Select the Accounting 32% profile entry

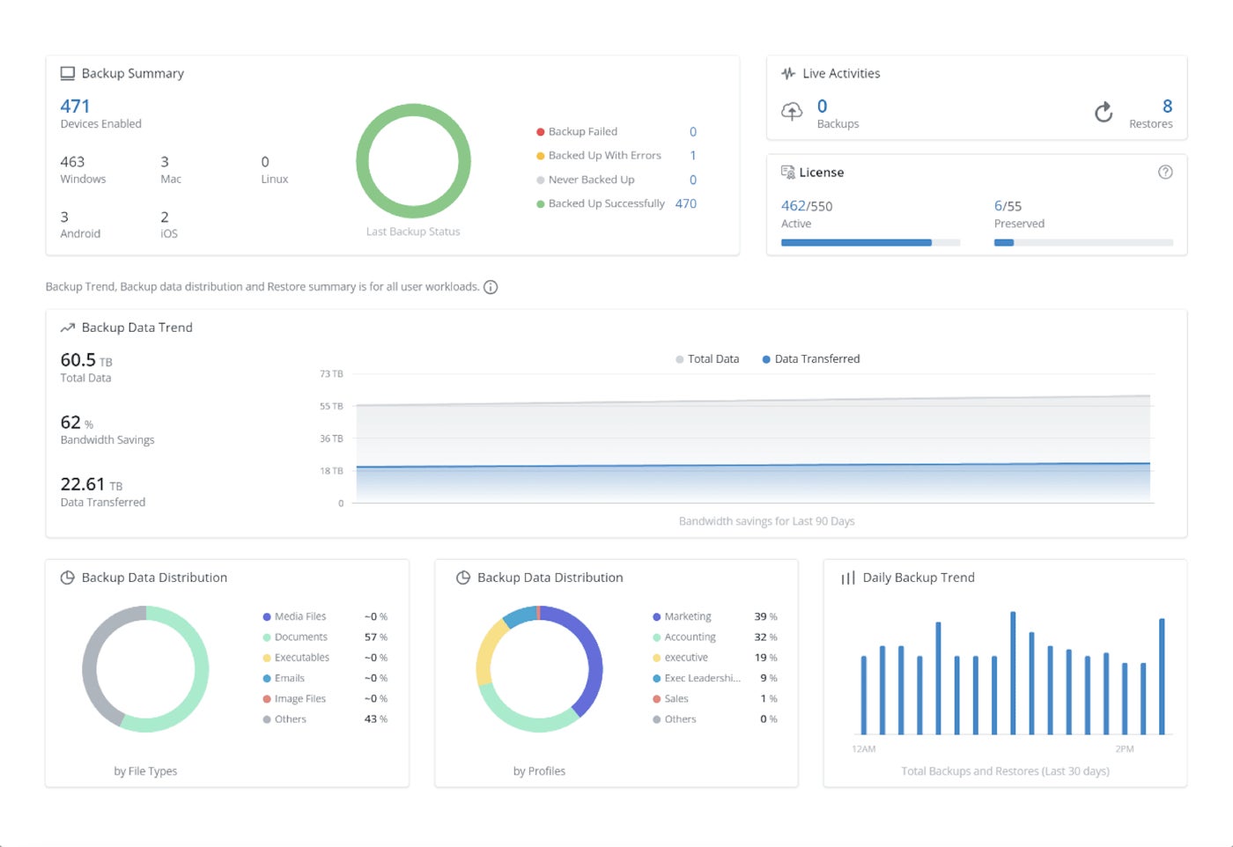coord(715,637)
